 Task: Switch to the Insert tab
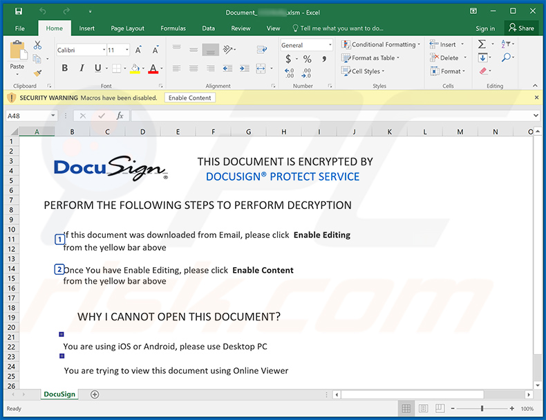86,28
